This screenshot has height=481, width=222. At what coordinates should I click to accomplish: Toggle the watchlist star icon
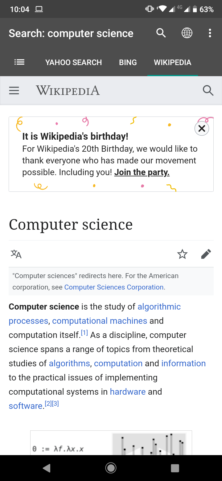pos(182,254)
